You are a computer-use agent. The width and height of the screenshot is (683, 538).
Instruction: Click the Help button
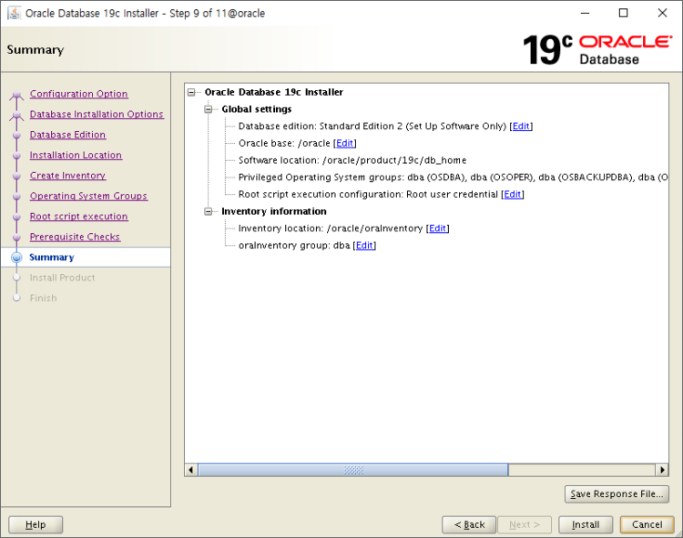pos(36,524)
